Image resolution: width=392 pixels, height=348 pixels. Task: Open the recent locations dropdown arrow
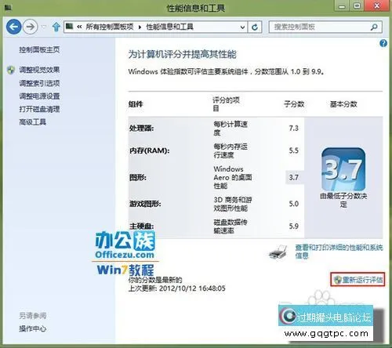[44, 27]
